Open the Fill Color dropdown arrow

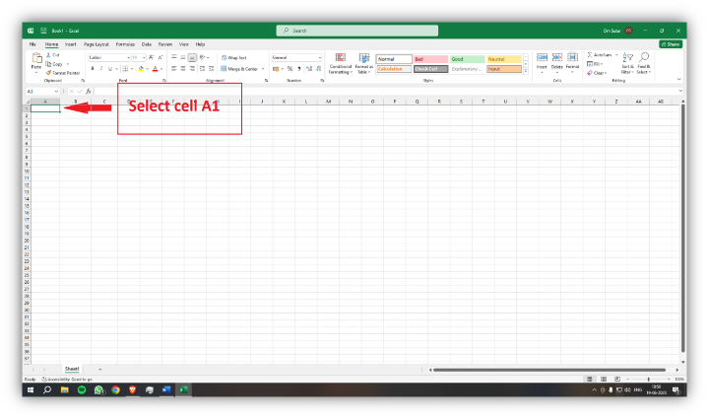point(147,69)
